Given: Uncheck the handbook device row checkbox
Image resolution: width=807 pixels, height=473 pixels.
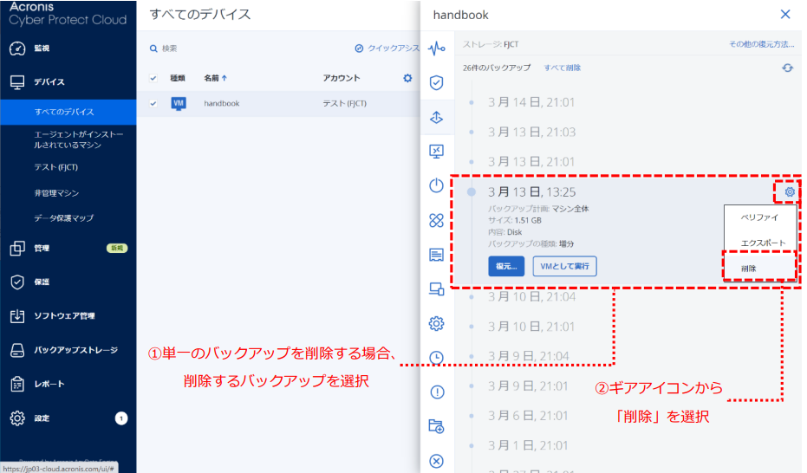Looking at the screenshot, I should [x=153, y=103].
